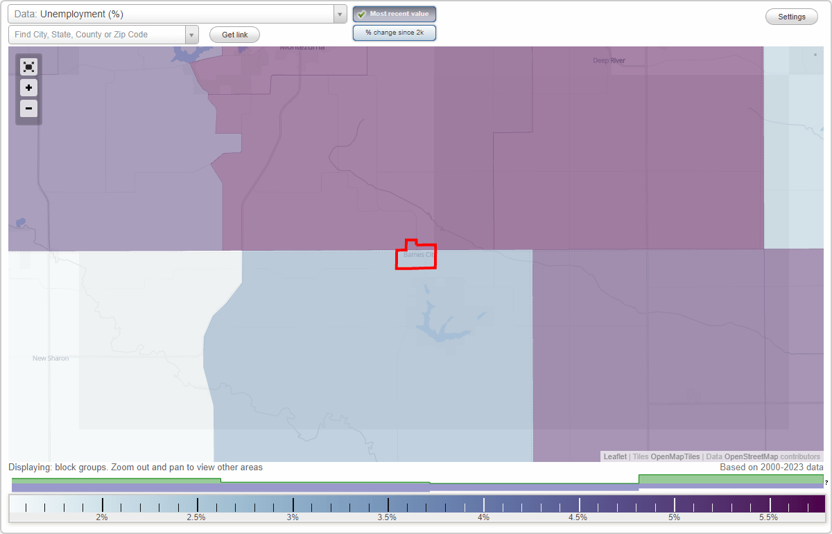Enable the % change since 2k view
The width and height of the screenshot is (832, 534).
(395, 32)
